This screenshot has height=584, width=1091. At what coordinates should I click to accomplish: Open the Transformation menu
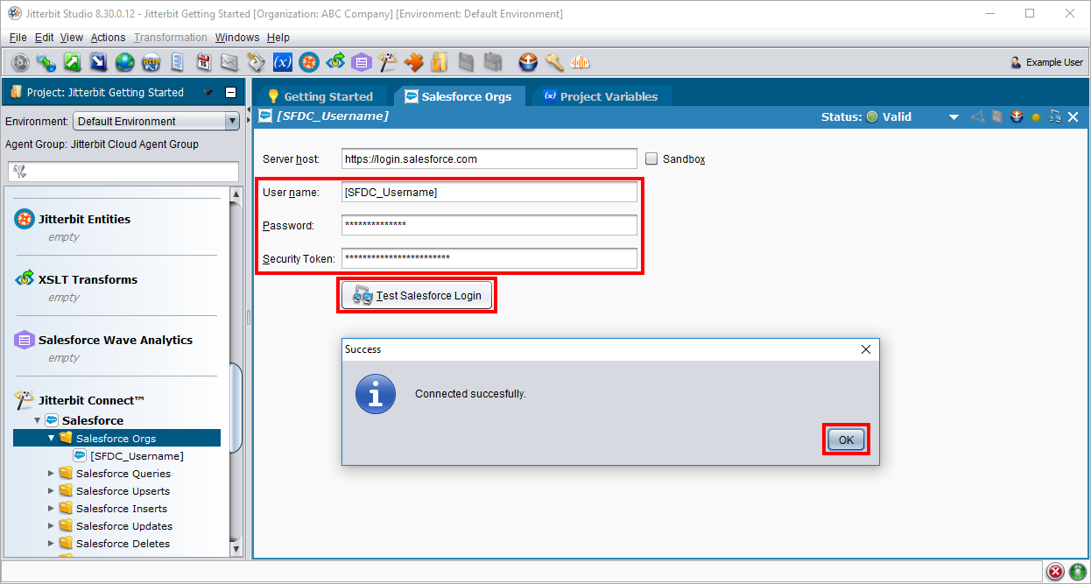(x=171, y=38)
